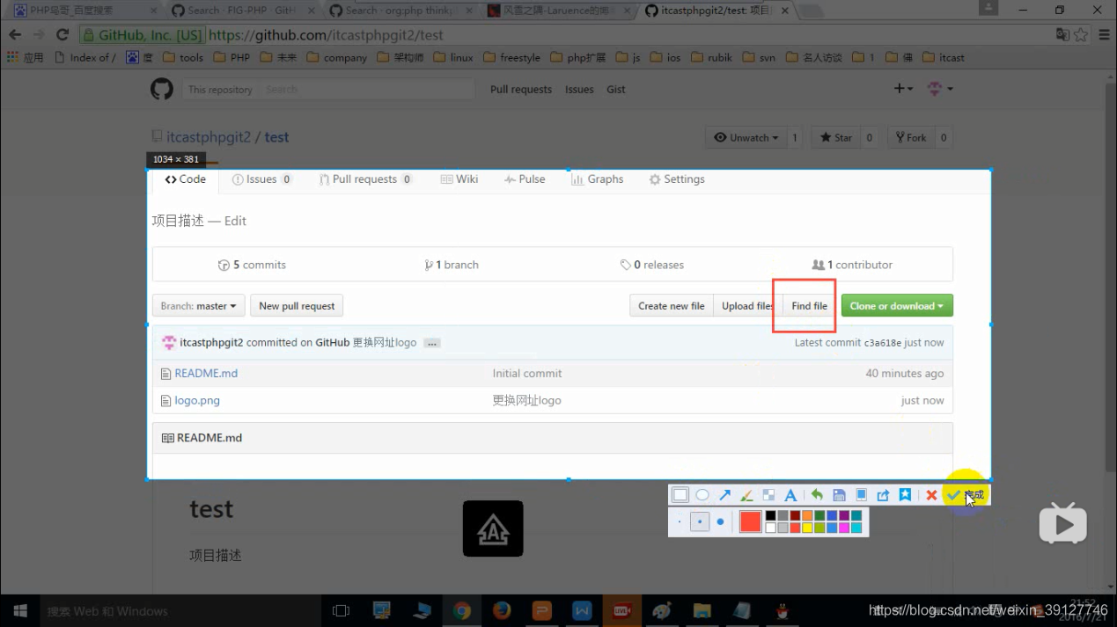Screen dimensions: 1117x627
Task: Open Windows Start button
Action: tap(20, 611)
